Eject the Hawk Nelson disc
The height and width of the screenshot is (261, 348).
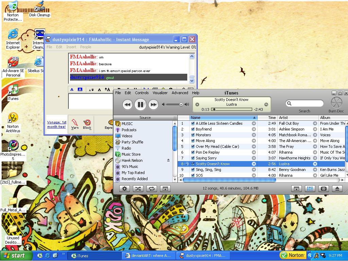(x=168, y=160)
